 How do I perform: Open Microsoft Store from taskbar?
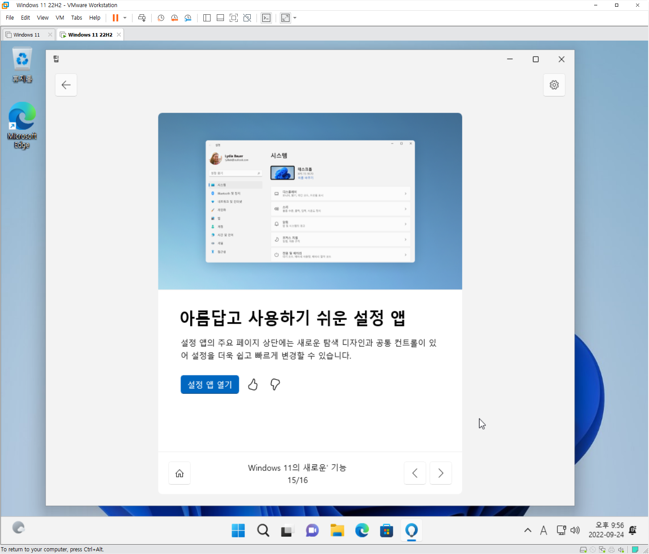point(386,530)
